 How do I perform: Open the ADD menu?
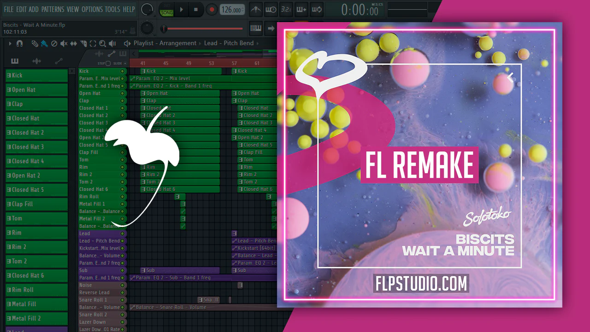point(34,9)
